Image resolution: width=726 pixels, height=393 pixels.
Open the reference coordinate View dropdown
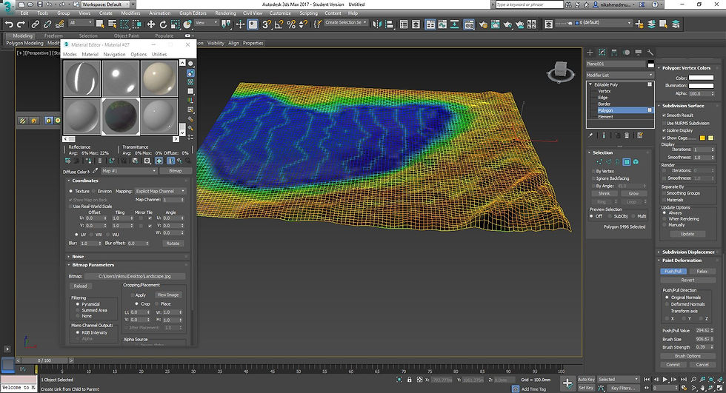[x=207, y=23]
